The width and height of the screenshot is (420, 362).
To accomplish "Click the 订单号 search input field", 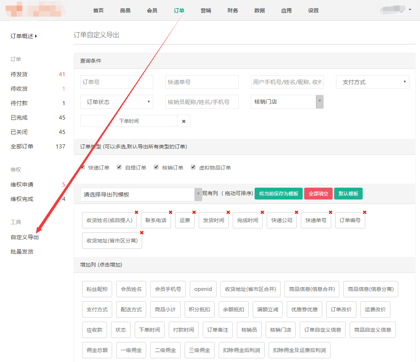I will (x=117, y=82).
